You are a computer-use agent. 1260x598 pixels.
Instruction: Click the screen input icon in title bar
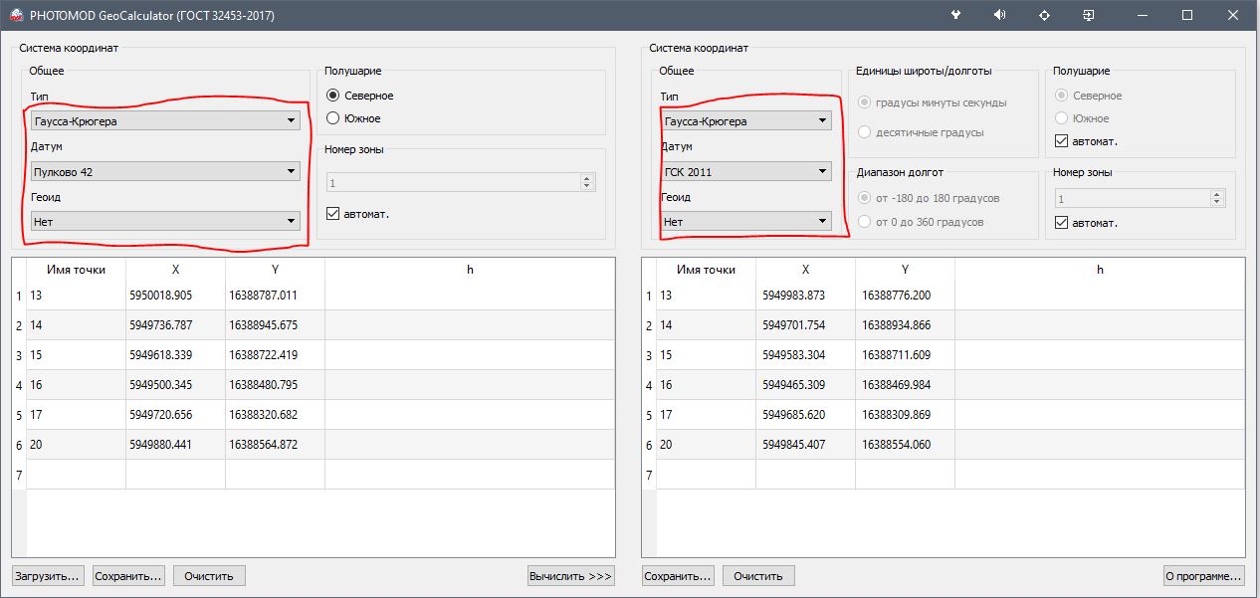1089,15
